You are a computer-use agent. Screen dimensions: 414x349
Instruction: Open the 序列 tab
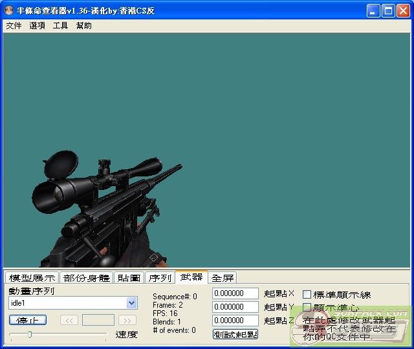[x=160, y=278]
